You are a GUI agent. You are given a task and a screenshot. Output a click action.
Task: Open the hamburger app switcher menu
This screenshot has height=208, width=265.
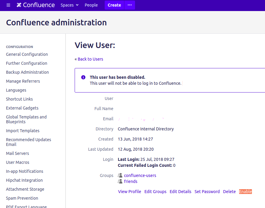pos(8,5)
